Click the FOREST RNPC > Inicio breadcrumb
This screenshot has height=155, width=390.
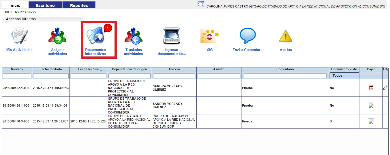pos(19,12)
